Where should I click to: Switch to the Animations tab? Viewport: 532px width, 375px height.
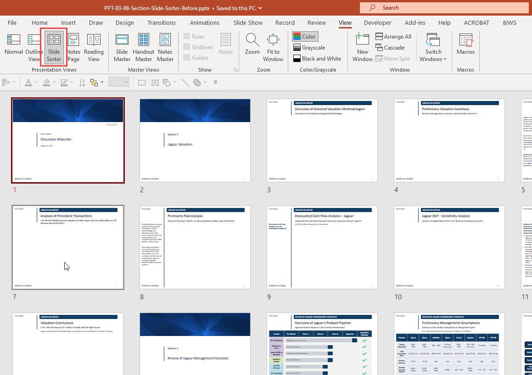[x=204, y=22]
